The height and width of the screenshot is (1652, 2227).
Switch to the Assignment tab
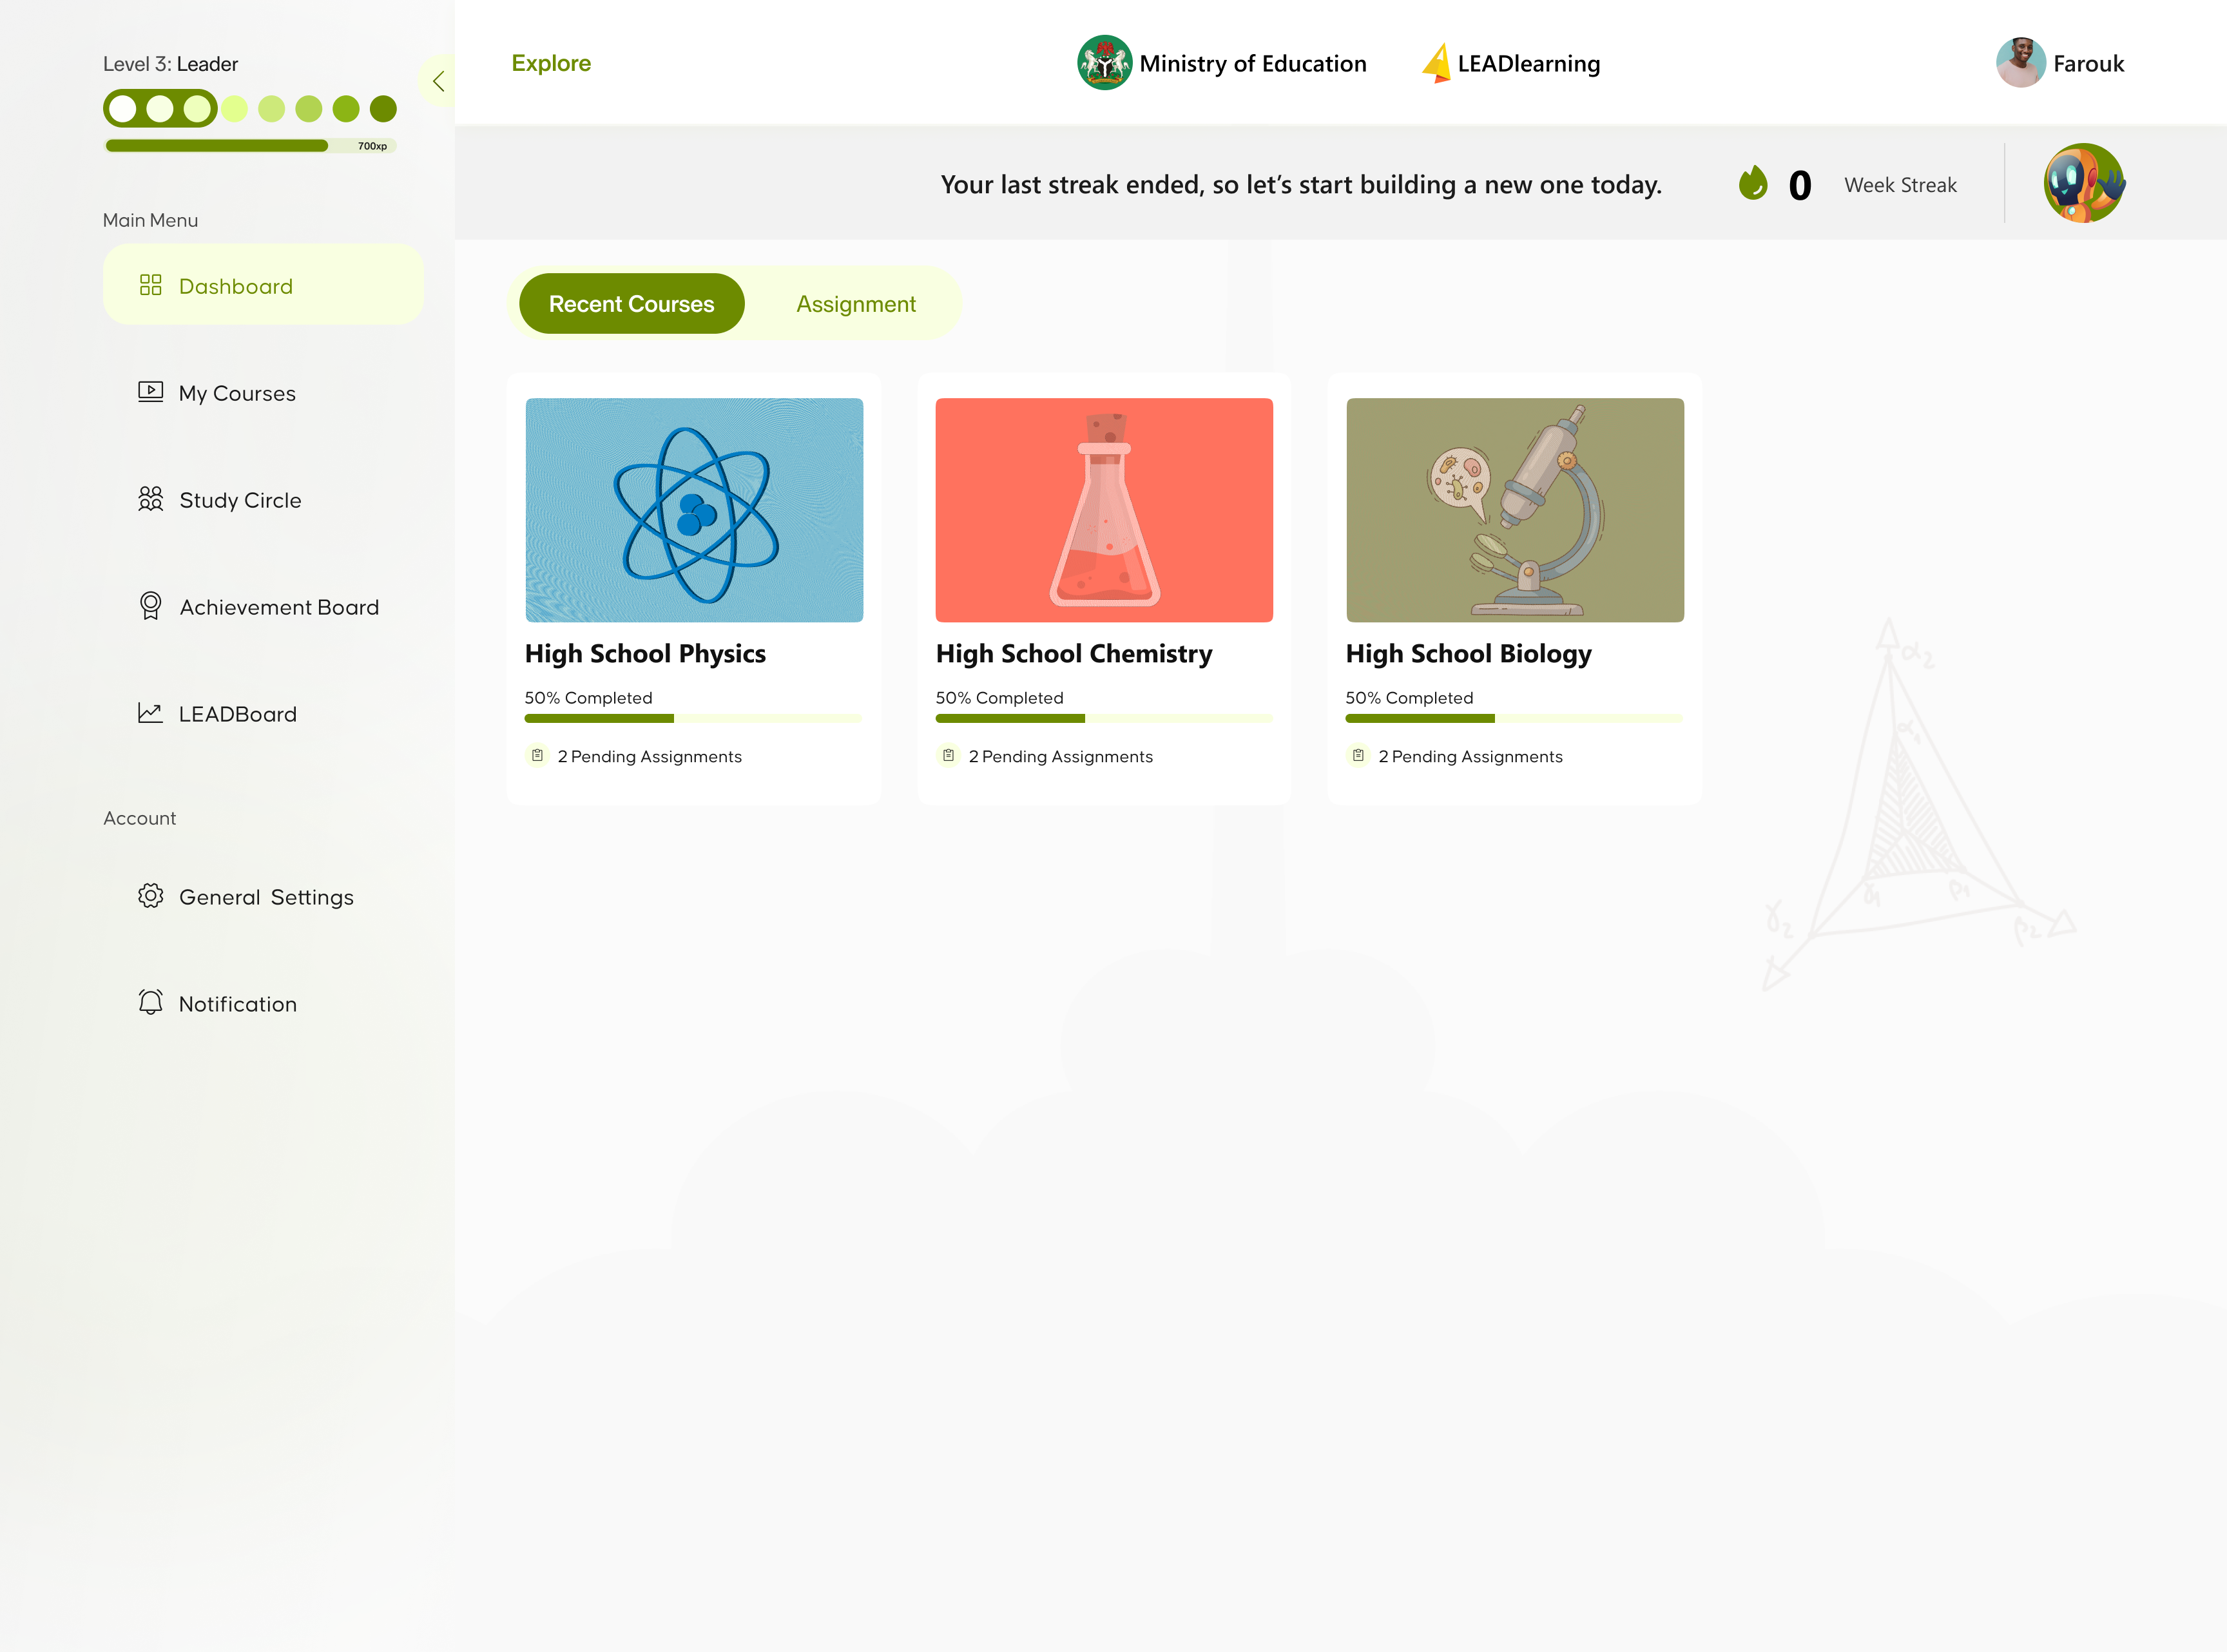(x=856, y=304)
